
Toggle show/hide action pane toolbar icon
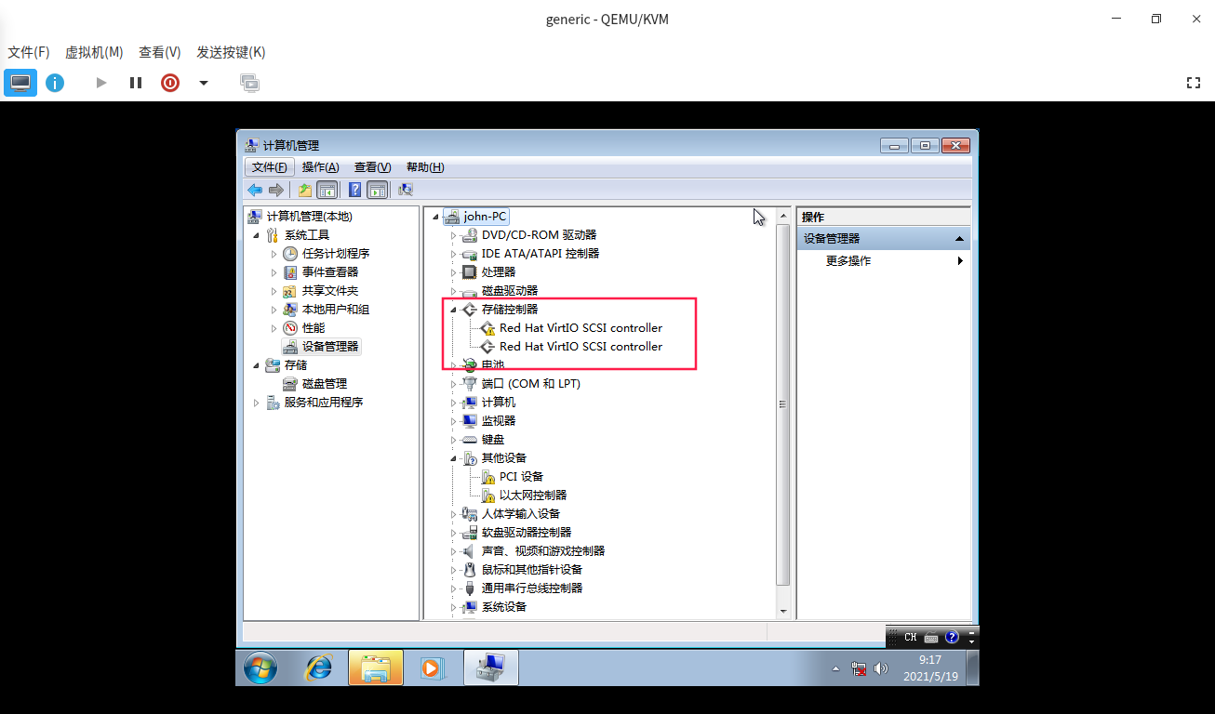point(377,190)
